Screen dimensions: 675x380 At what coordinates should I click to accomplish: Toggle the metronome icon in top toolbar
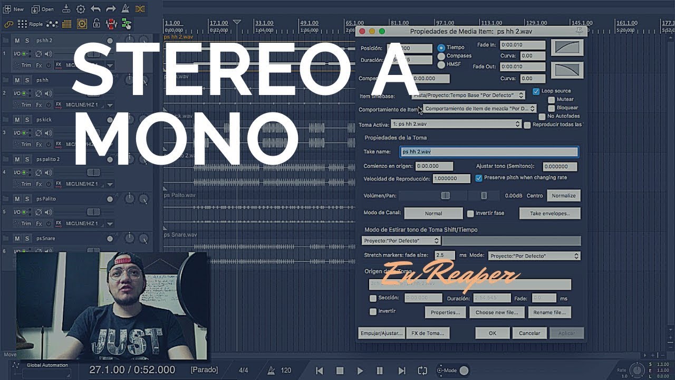126,9
